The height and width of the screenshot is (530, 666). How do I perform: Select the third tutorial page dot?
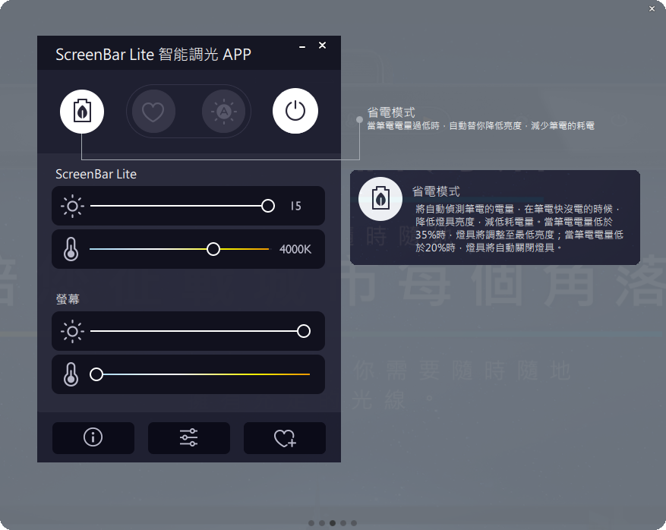coord(333,523)
